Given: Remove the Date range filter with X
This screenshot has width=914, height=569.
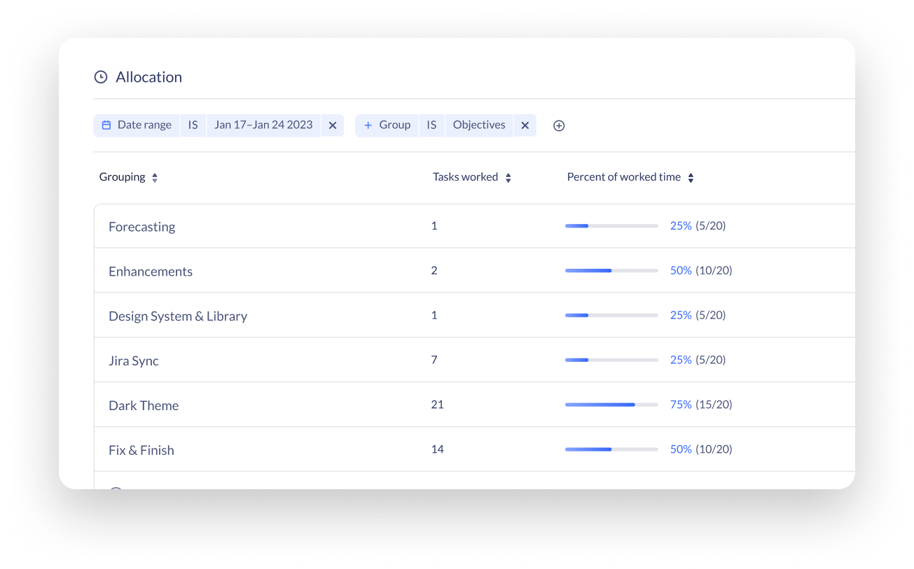Looking at the screenshot, I should tap(333, 125).
